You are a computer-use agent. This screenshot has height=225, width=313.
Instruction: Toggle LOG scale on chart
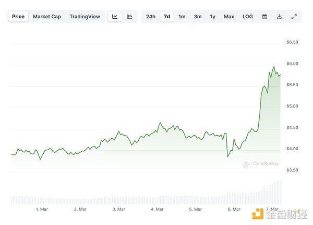[248, 17]
